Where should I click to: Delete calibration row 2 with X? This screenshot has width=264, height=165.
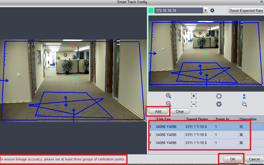tap(241, 135)
